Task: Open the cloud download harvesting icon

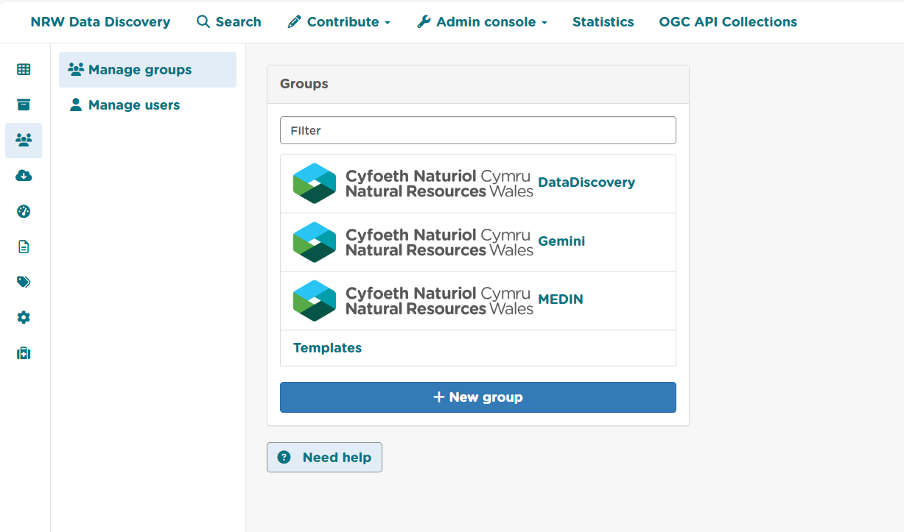Action: coord(24,176)
